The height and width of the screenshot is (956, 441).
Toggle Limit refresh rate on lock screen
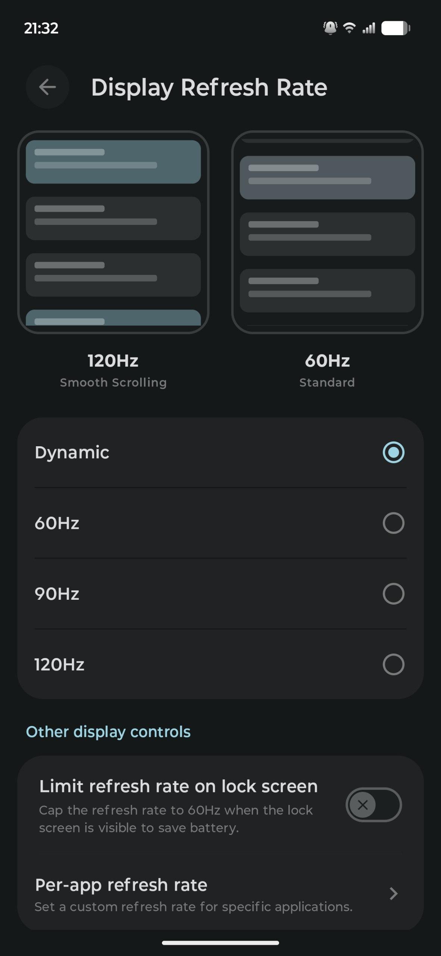click(x=373, y=805)
